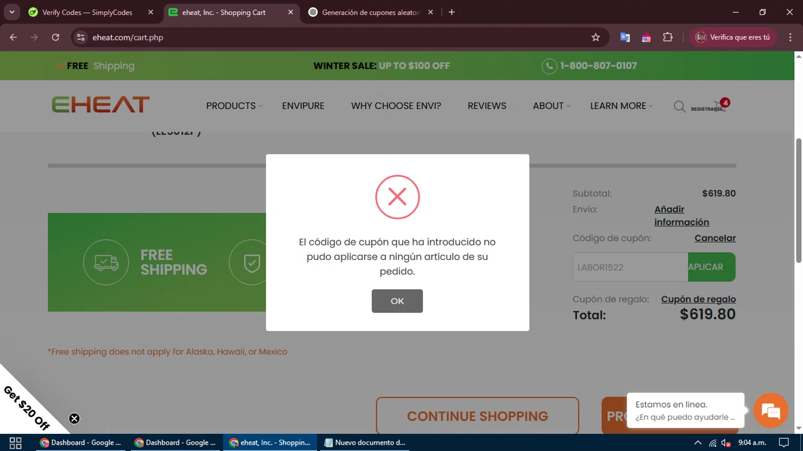
Task: Click the browser back arrow
Action: click(13, 37)
